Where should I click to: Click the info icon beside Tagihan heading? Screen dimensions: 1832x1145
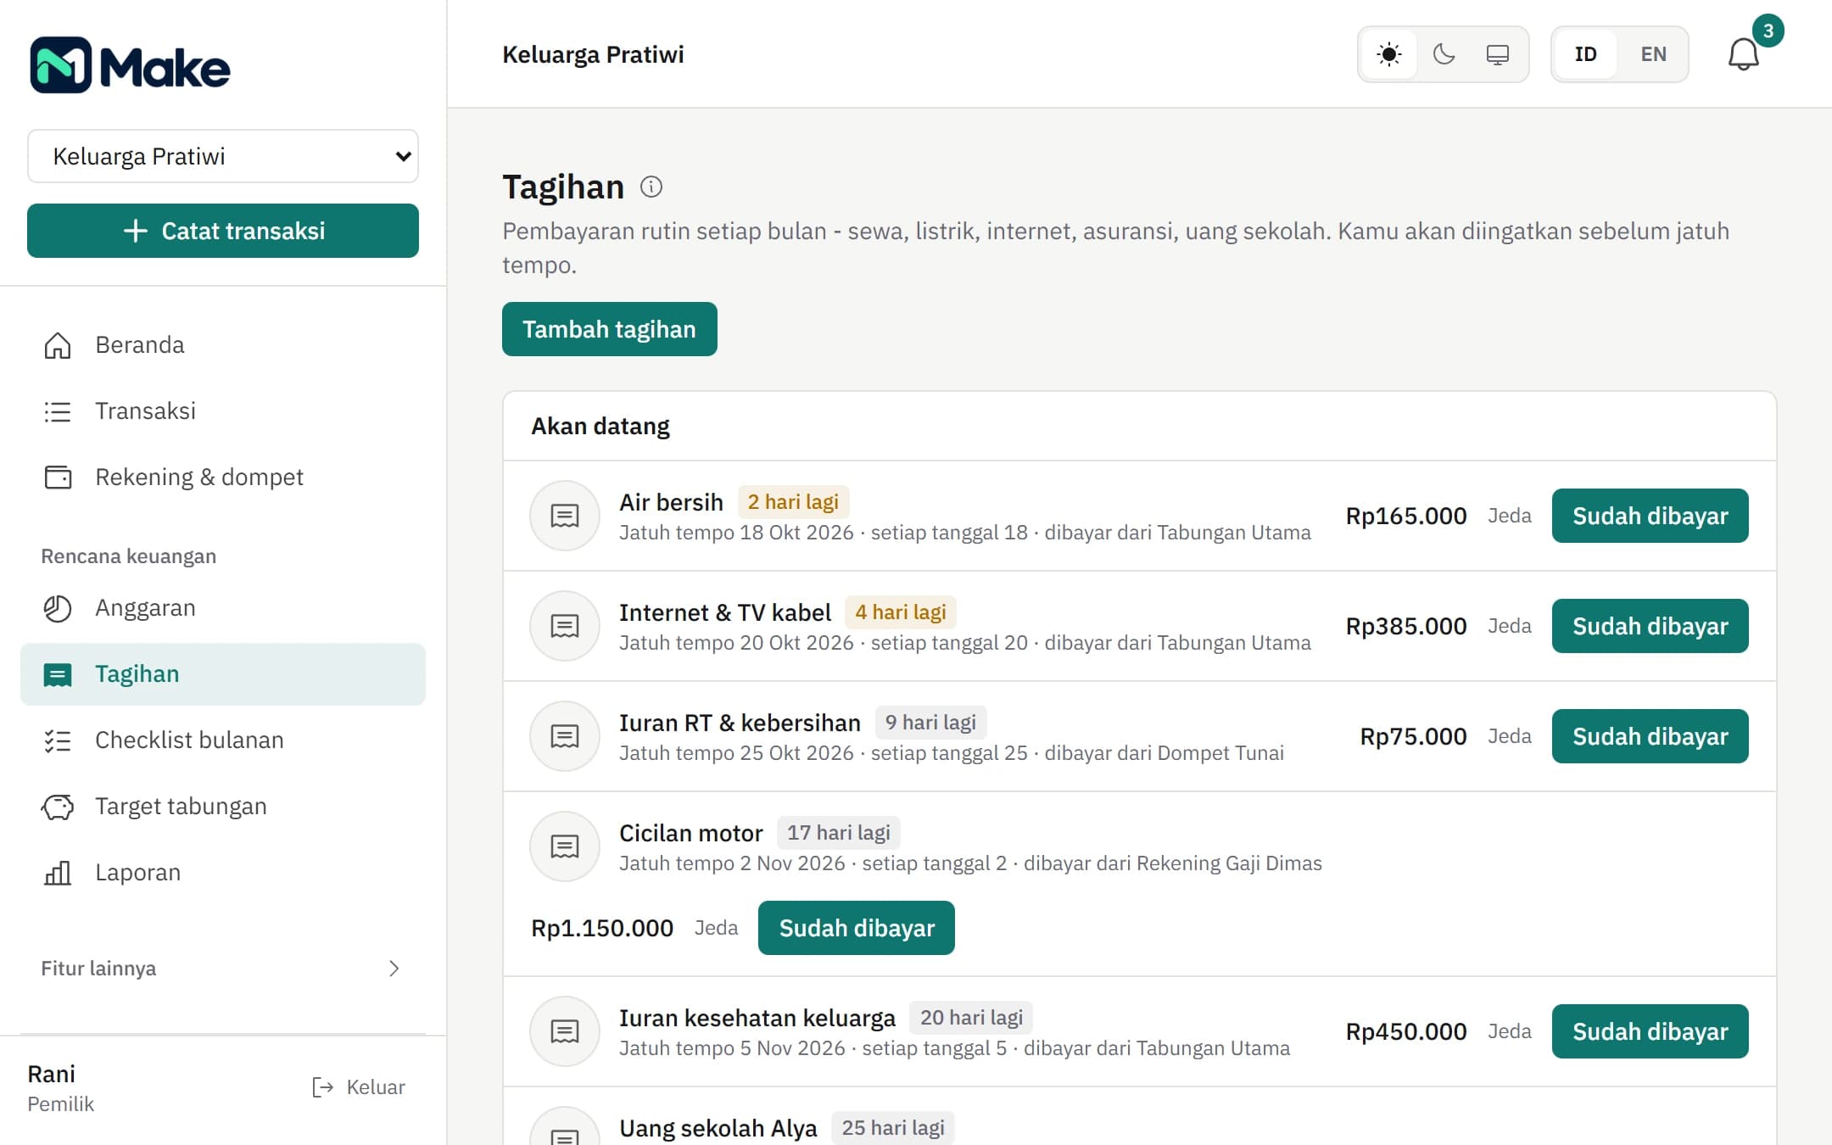[x=651, y=187]
